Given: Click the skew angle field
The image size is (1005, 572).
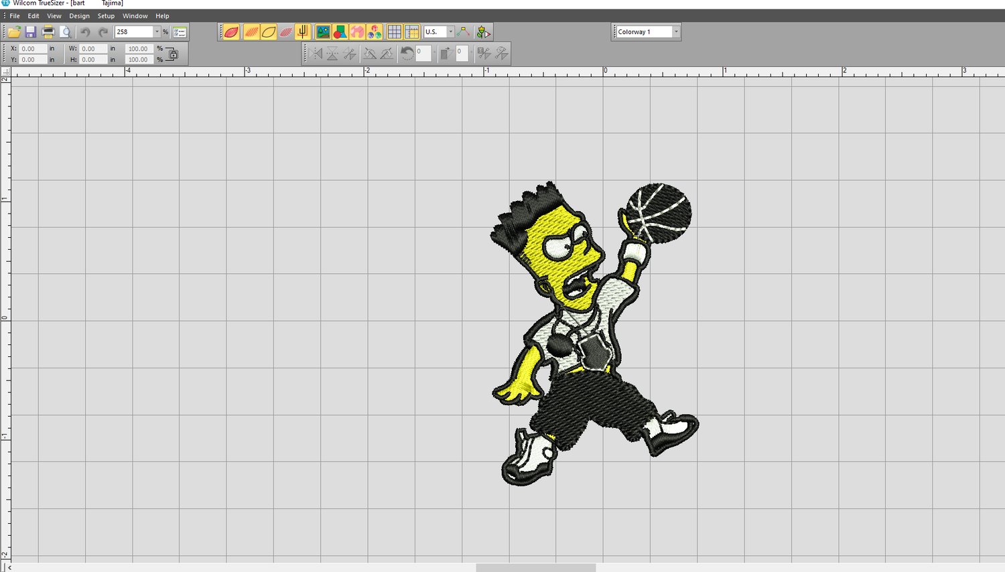Looking at the screenshot, I should pyautogui.click(x=462, y=54).
